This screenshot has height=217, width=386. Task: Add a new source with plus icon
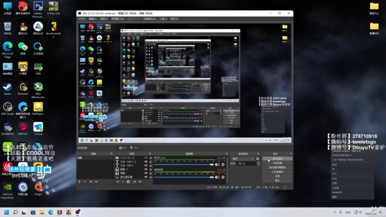pyautogui.click(x=118, y=182)
